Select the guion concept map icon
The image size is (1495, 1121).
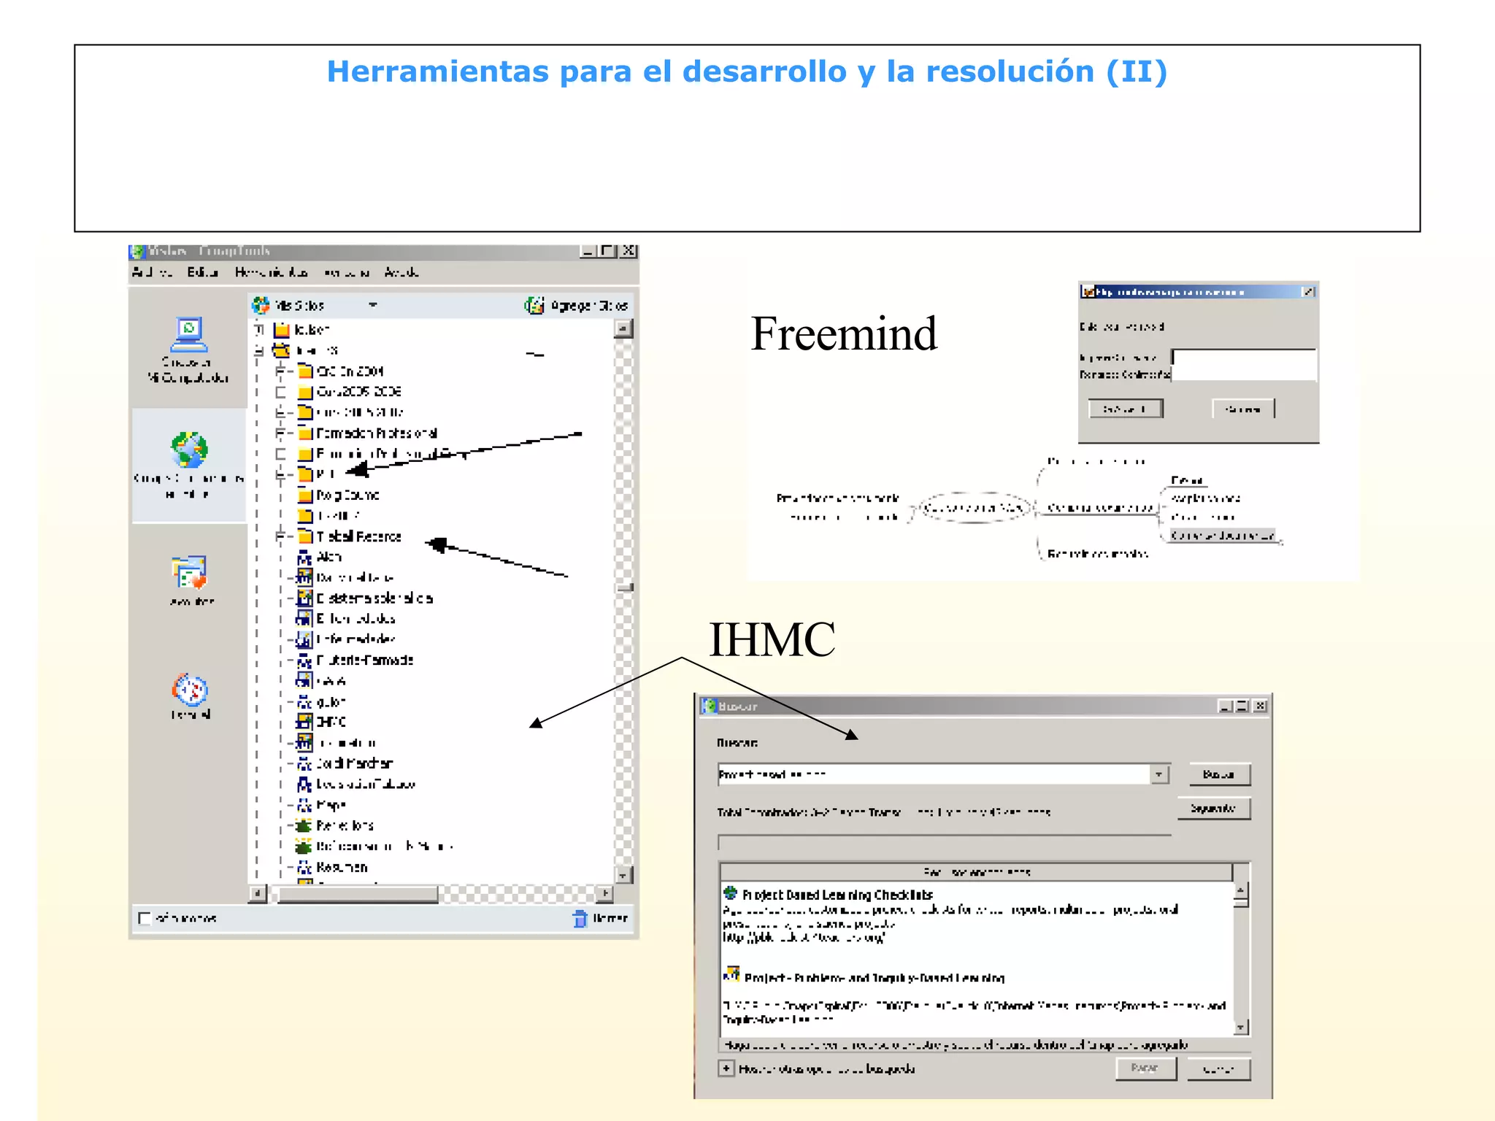coord(304,702)
